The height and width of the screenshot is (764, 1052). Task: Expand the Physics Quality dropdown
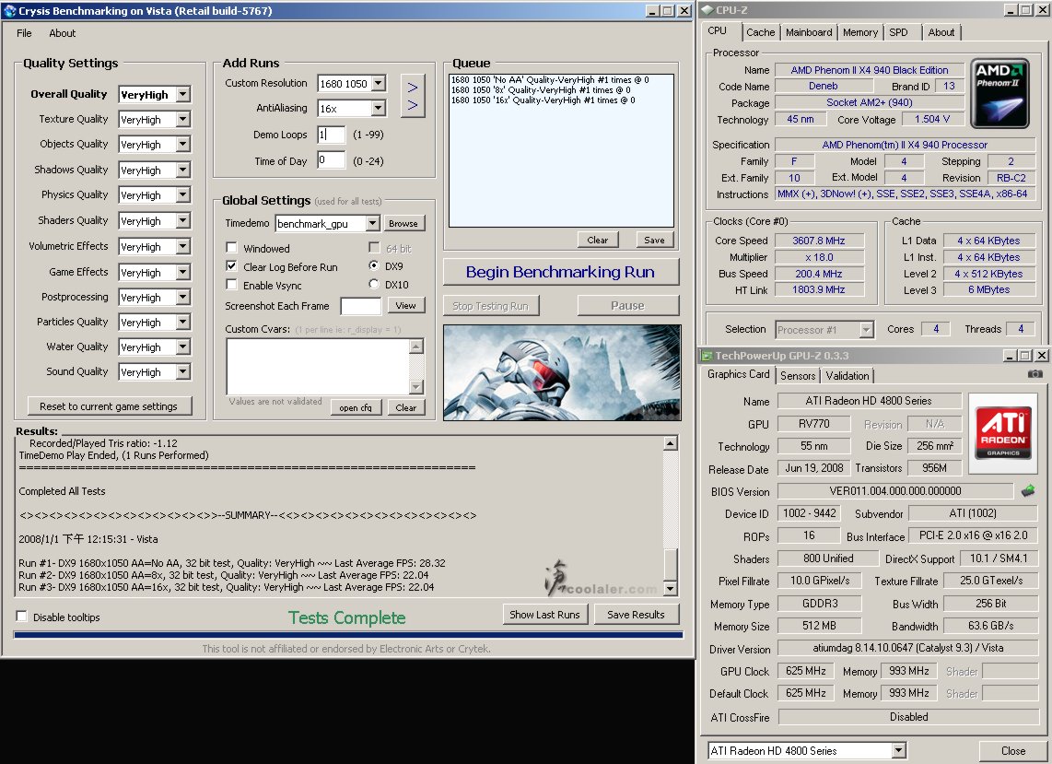click(x=183, y=194)
